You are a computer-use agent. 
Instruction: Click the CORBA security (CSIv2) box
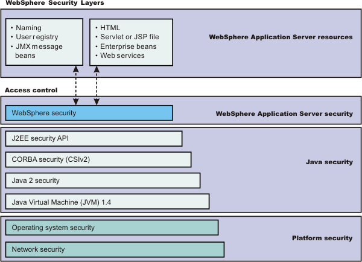(98, 159)
